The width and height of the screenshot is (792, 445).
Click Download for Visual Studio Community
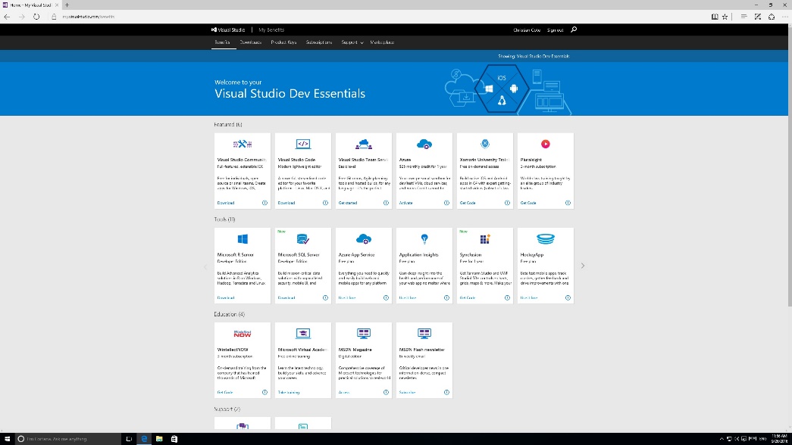(x=226, y=203)
